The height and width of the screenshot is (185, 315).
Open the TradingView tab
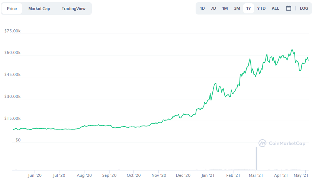point(74,9)
